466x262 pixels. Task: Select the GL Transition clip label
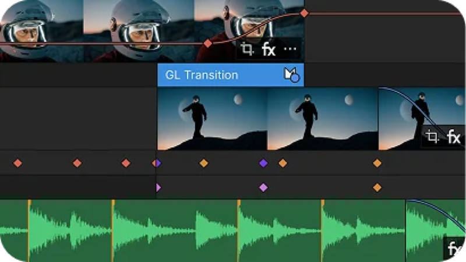[202, 75]
